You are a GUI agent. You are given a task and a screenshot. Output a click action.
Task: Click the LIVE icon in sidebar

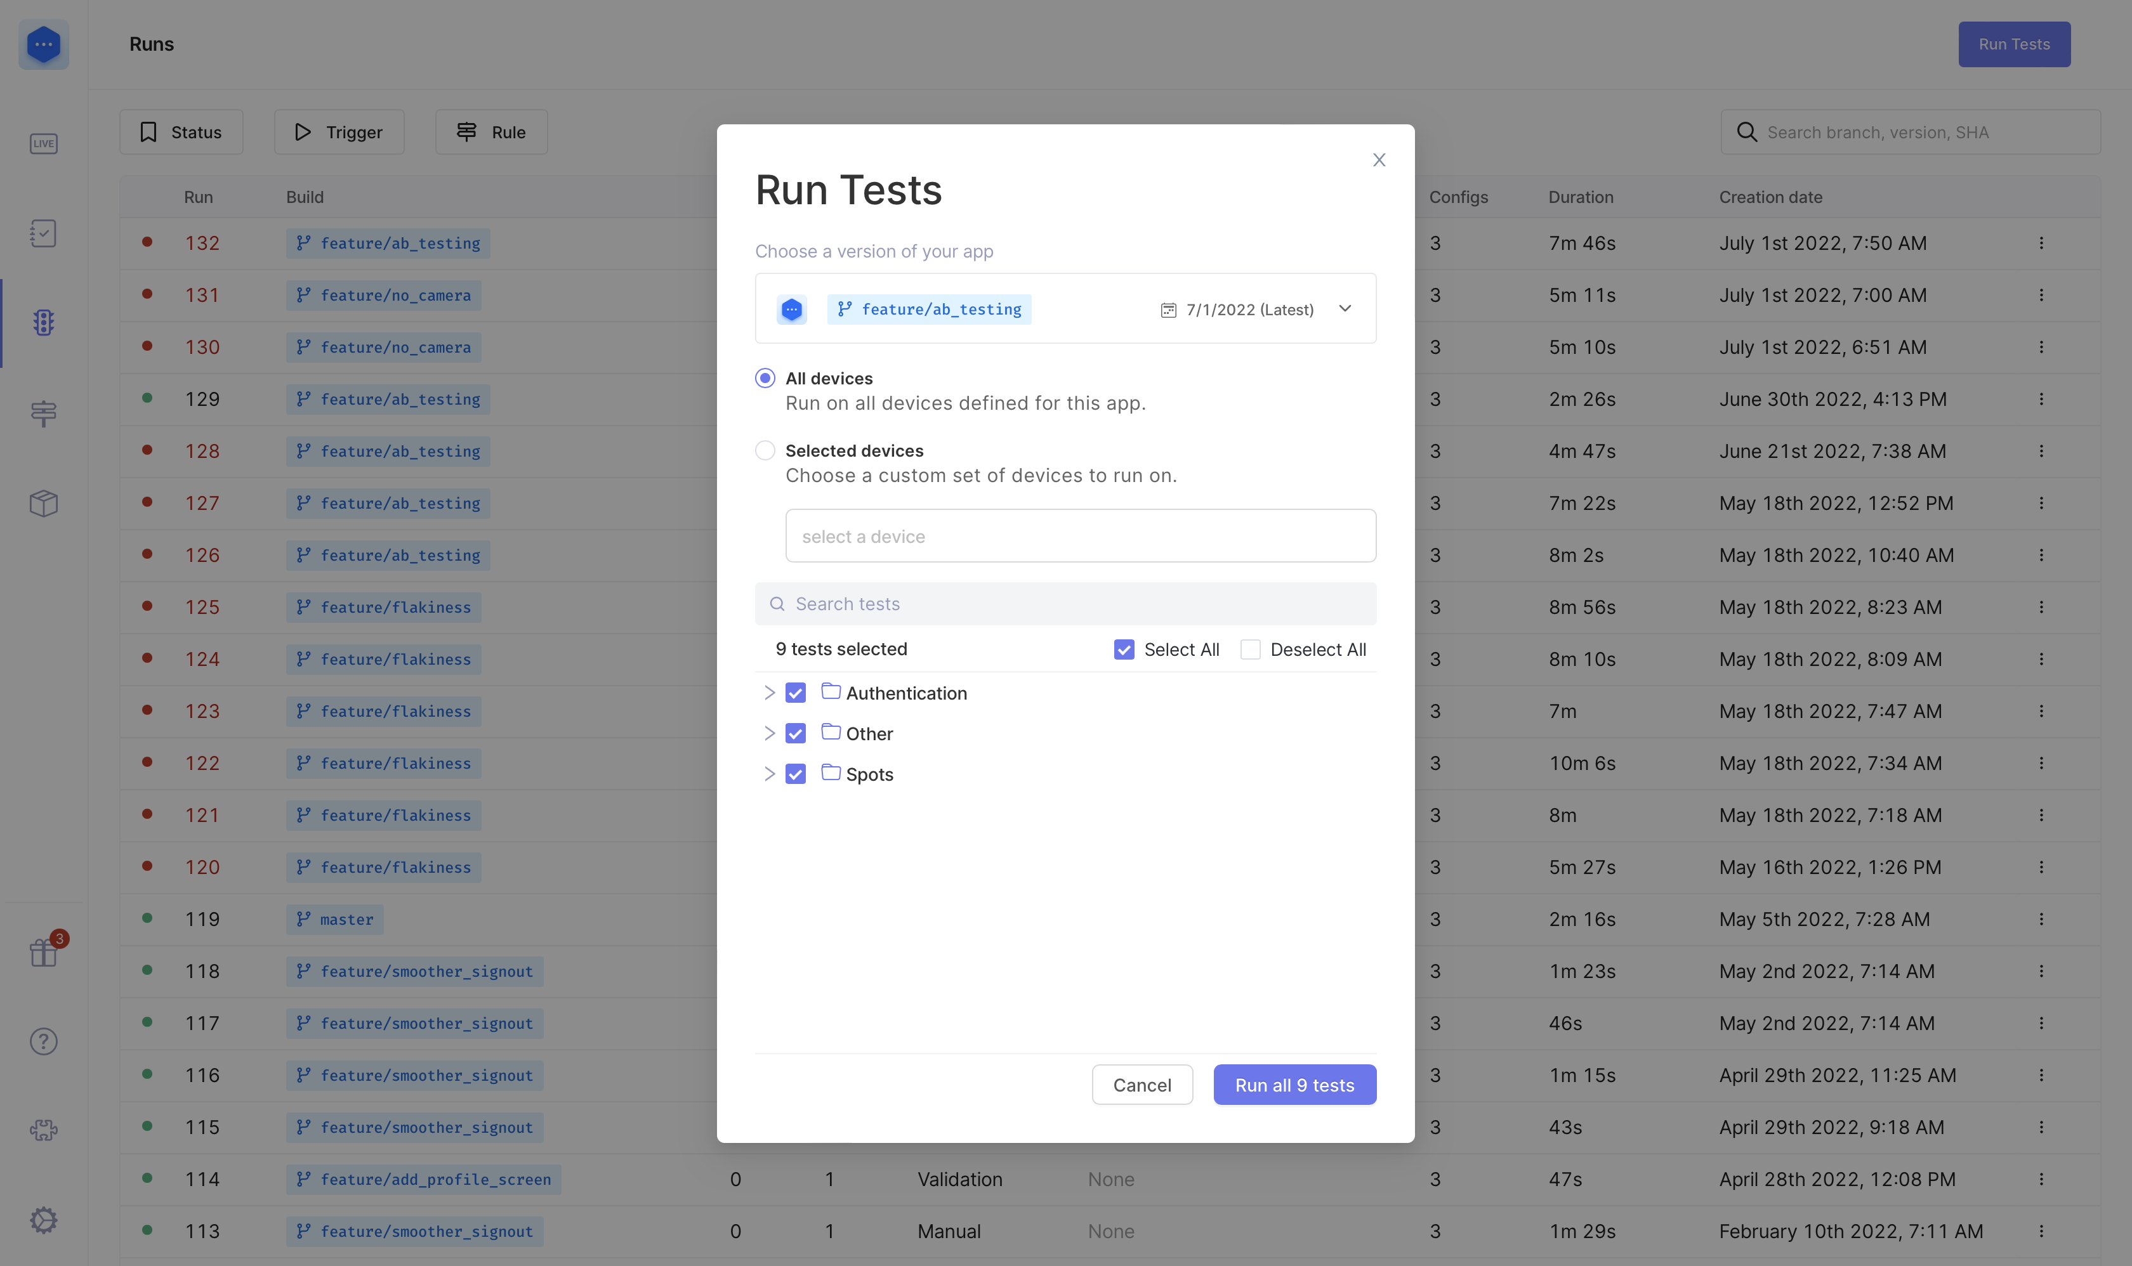(44, 143)
